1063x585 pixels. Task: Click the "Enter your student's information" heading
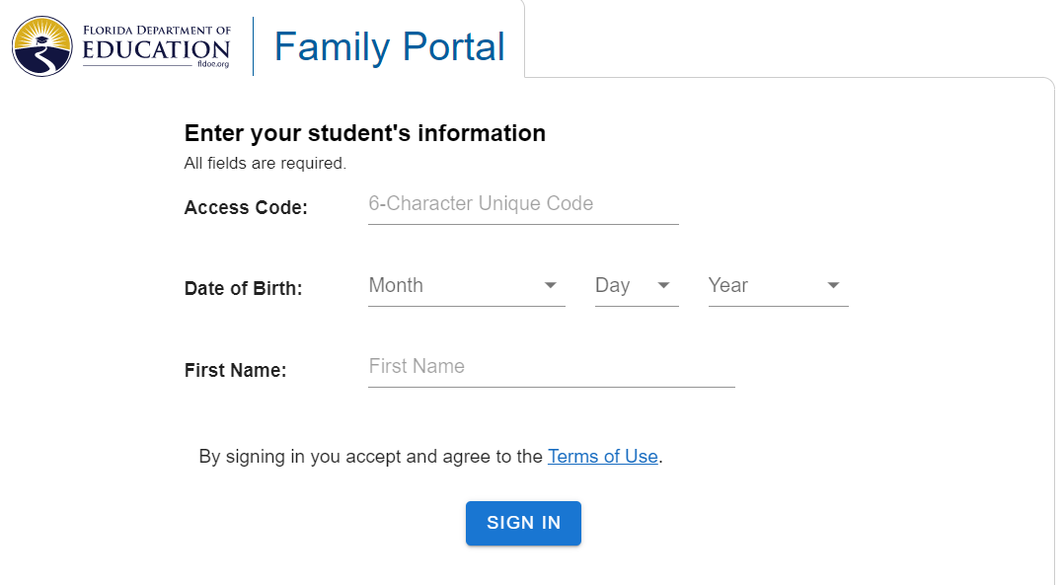(x=364, y=133)
